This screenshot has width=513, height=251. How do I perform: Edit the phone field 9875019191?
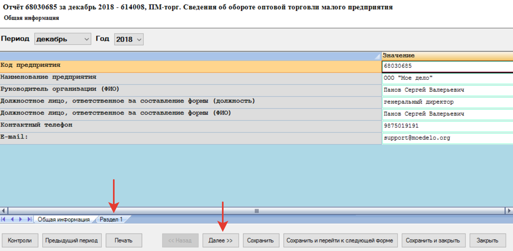448,126
